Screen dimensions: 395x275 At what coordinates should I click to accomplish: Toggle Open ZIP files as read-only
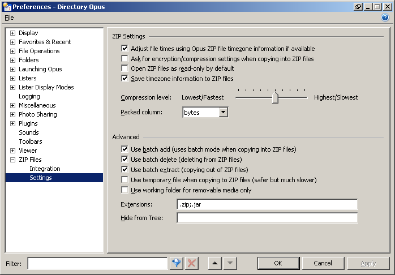click(x=125, y=68)
